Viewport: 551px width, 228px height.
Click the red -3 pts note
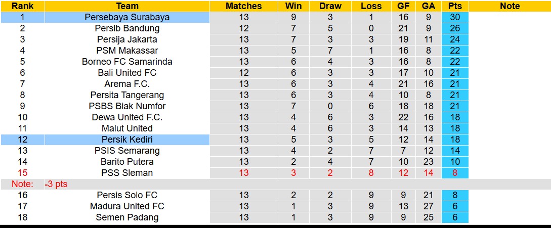click(x=56, y=185)
